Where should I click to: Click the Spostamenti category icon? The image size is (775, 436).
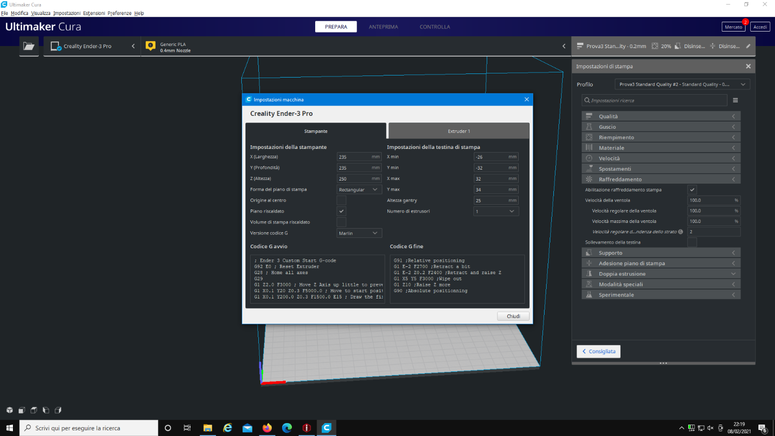[x=589, y=169]
